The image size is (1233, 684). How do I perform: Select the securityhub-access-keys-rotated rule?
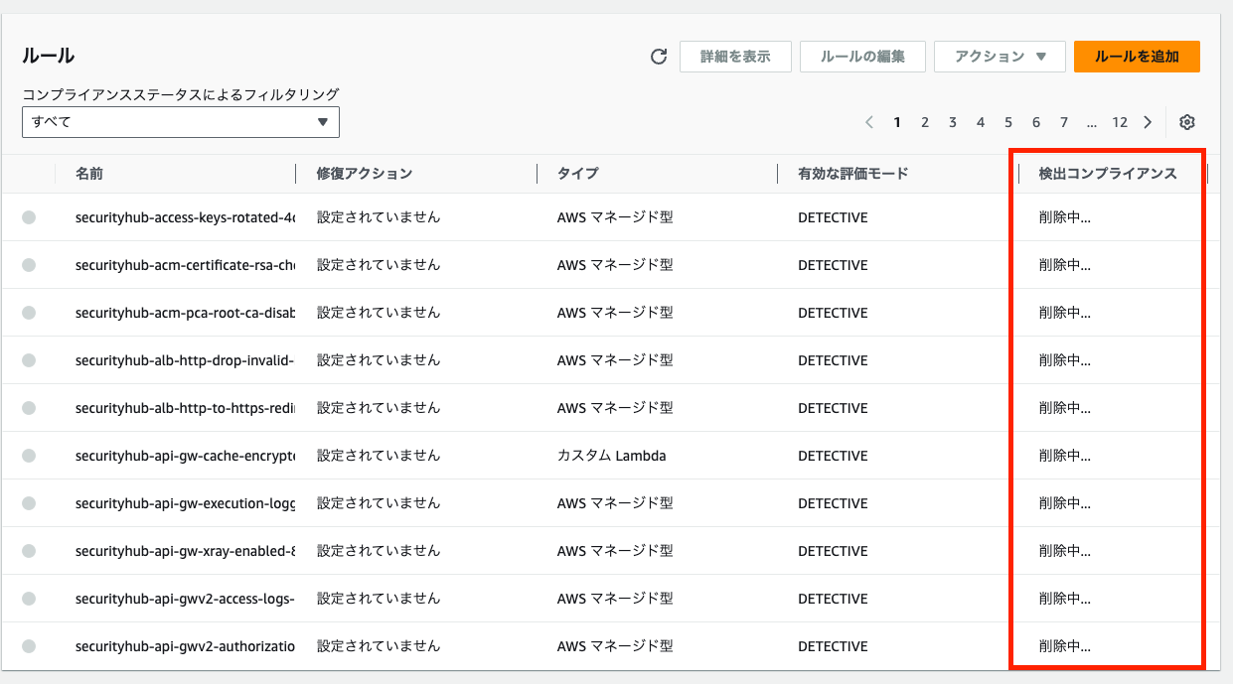(x=31, y=216)
